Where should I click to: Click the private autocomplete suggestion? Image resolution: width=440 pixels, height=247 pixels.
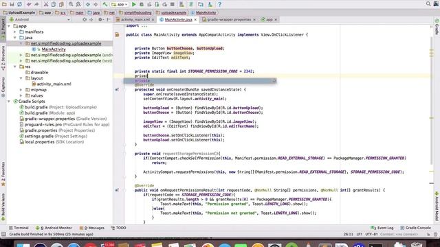200,81
